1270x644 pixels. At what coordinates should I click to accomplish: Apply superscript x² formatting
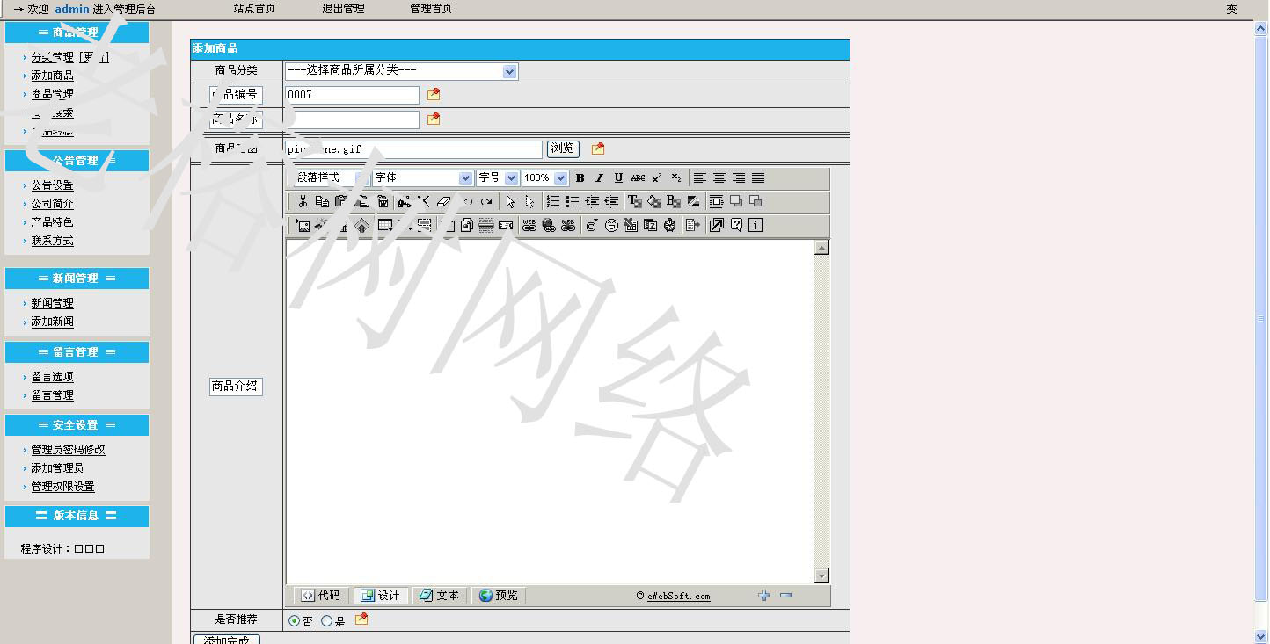[x=657, y=178]
